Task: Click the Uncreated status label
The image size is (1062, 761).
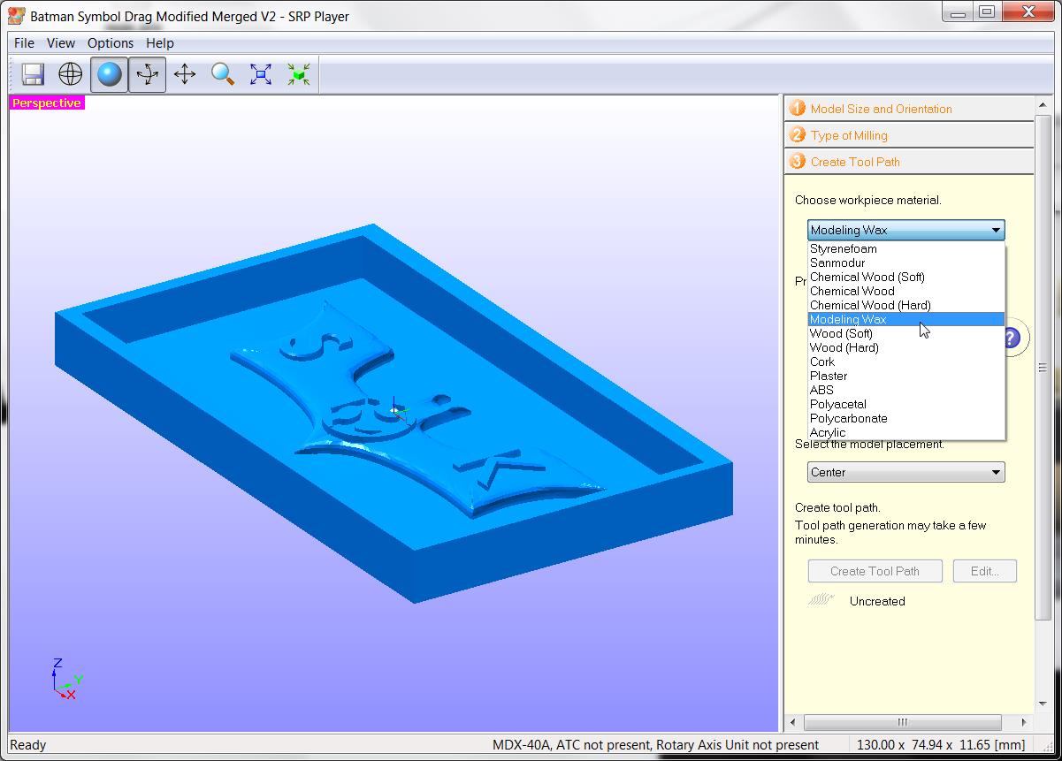Action: pos(877,601)
